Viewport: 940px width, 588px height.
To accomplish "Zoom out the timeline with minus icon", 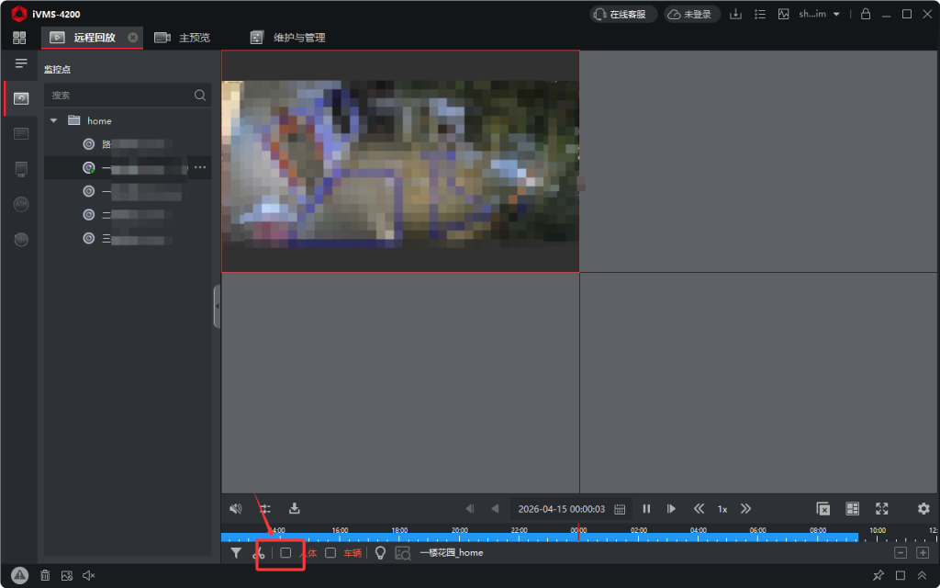I will 901,552.
